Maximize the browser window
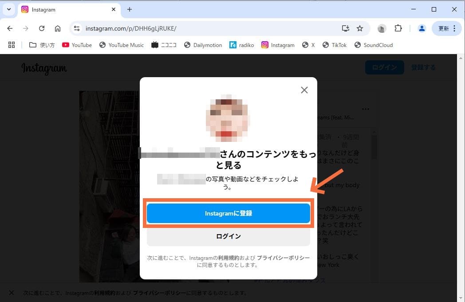This screenshot has width=465, height=302. (433, 9)
